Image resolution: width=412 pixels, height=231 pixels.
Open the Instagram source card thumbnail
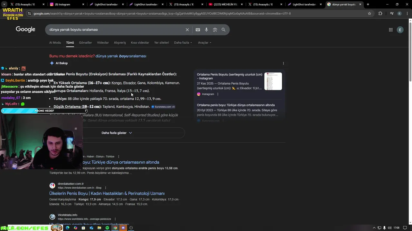click(273, 81)
